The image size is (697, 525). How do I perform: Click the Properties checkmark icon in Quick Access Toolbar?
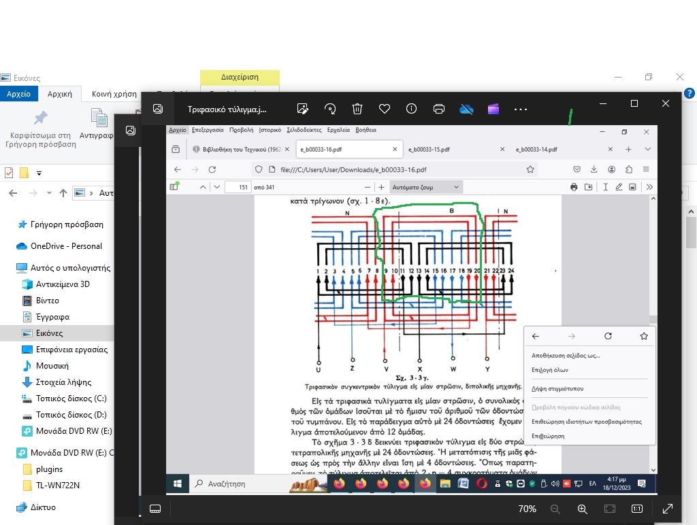(9, 173)
